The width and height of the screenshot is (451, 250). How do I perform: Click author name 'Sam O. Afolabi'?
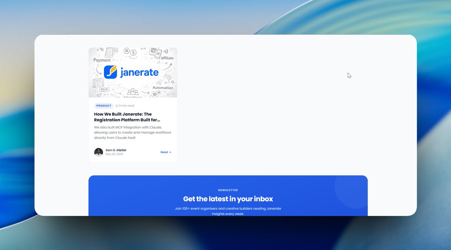coord(116,150)
